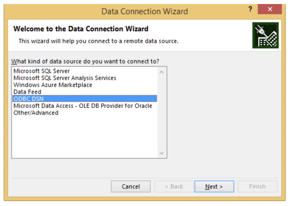The image size is (291, 206).
Task: Choose OLE DB Provider for Oracle
Action: pos(83,106)
